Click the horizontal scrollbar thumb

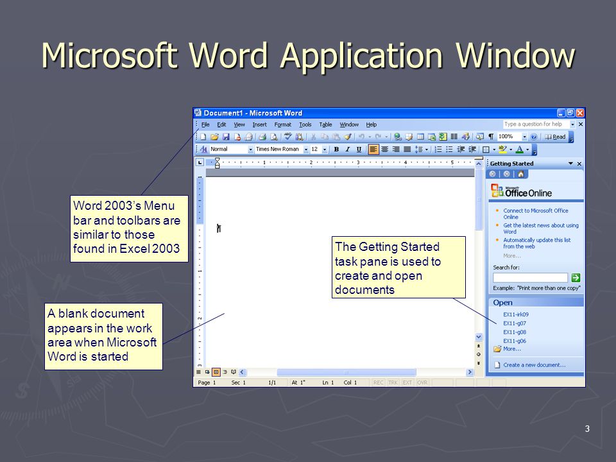pyautogui.click(x=346, y=372)
